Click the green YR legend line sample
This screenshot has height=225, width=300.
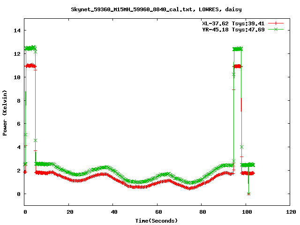276,29
